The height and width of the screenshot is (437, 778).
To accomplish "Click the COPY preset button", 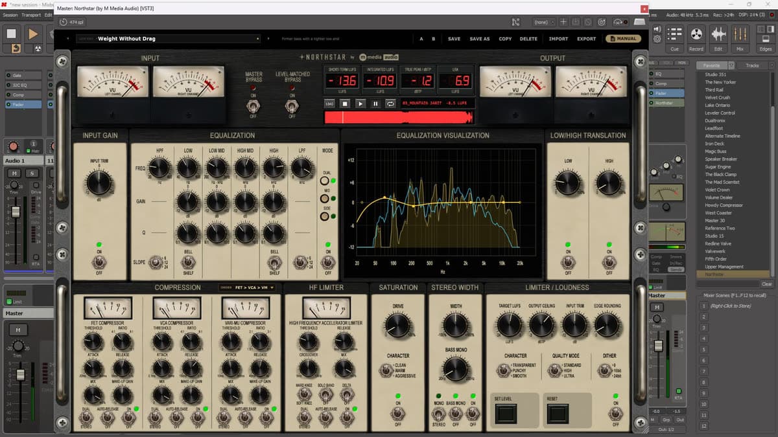I will [x=505, y=39].
